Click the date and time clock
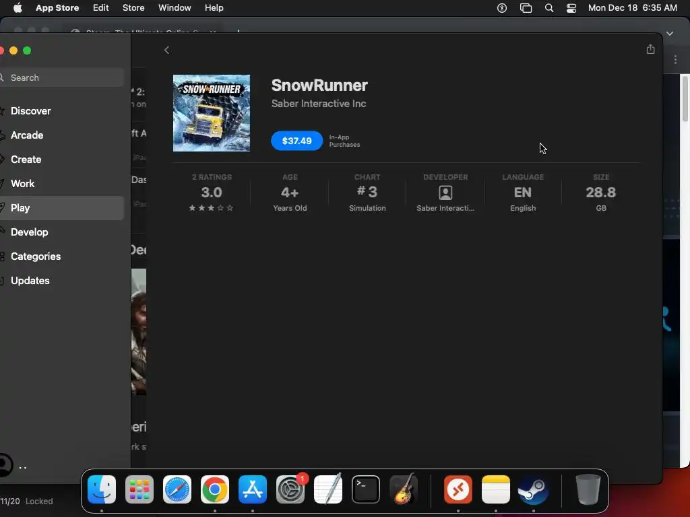The height and width of the screenshot is (517, 690). pyautogui.click(x=632, y=7)
